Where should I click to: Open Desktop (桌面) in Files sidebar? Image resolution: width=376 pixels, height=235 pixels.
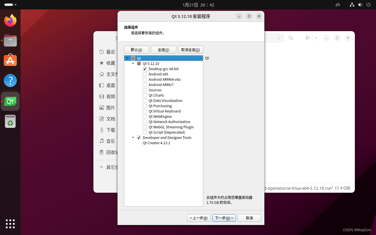(107, 85)
